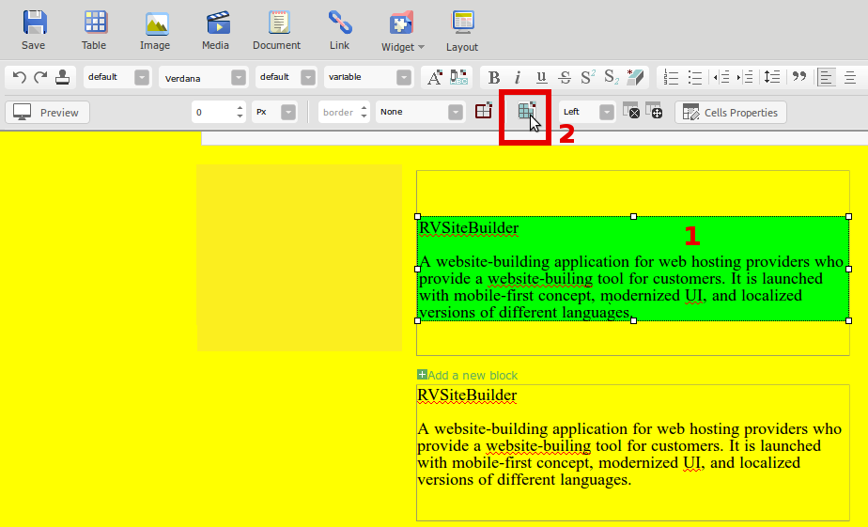The height and width of the screenshot is (527, 868).
Task: Expand the Verdana font dropdown
Action: pyautogui.click(x=239, y=78)
